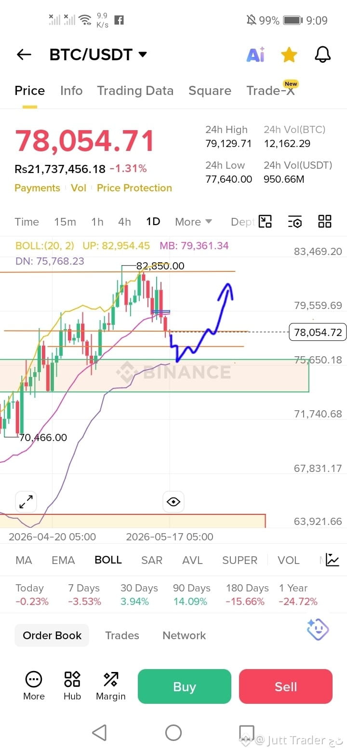Tap the 70,466.00 low marker
Screen dimensions: 347x752
43,438
